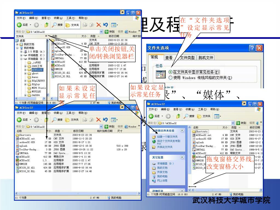Screen dimensions: 280x210
Task: Click the 搜索 search icon in the no-side-pane ACDSee32 window
Action: (x=54, y=120)
